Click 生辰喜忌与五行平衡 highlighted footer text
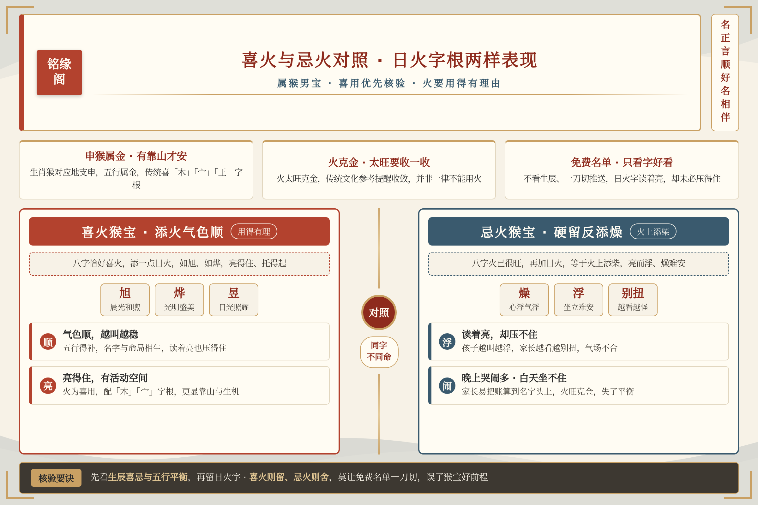758x505 pixels. pos(147,477)
